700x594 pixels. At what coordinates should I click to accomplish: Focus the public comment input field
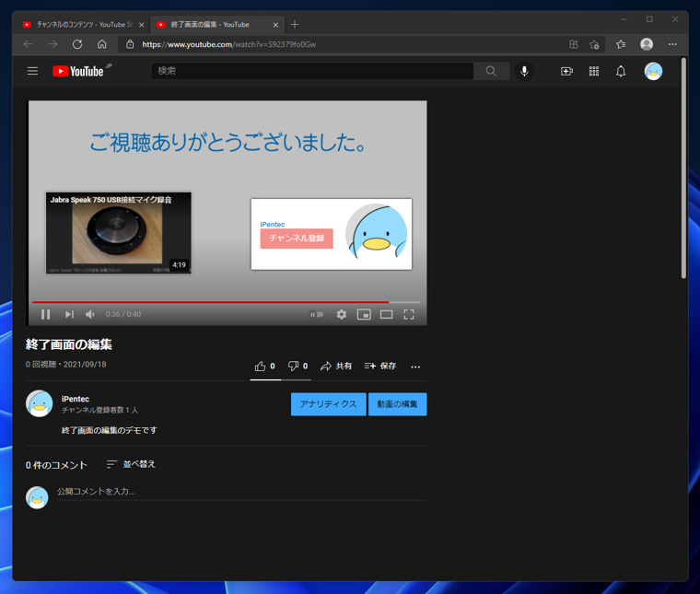[241, 492]
